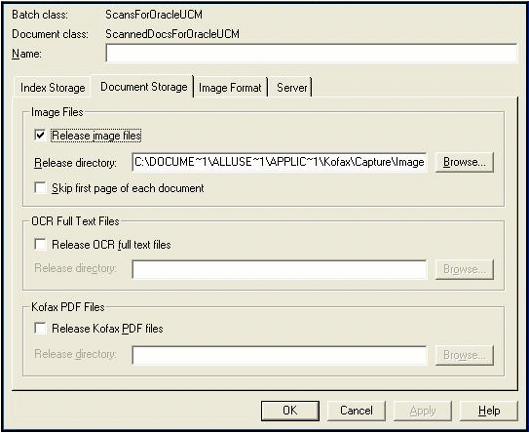Screen dimensions: 529x433
Task: Click Browse in OCR Full Text Files group
Action: click(465, 269)
